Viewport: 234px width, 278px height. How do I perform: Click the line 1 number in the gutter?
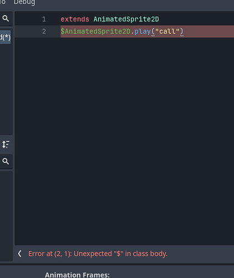coord(44,19)
